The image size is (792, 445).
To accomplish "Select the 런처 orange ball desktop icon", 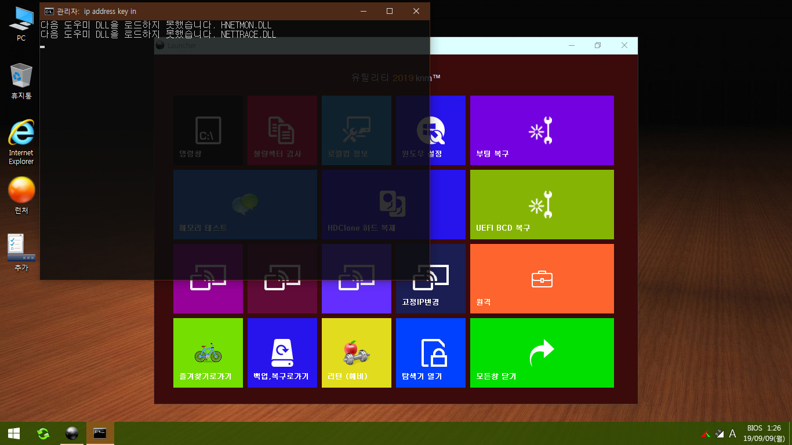I will point(21,196).
